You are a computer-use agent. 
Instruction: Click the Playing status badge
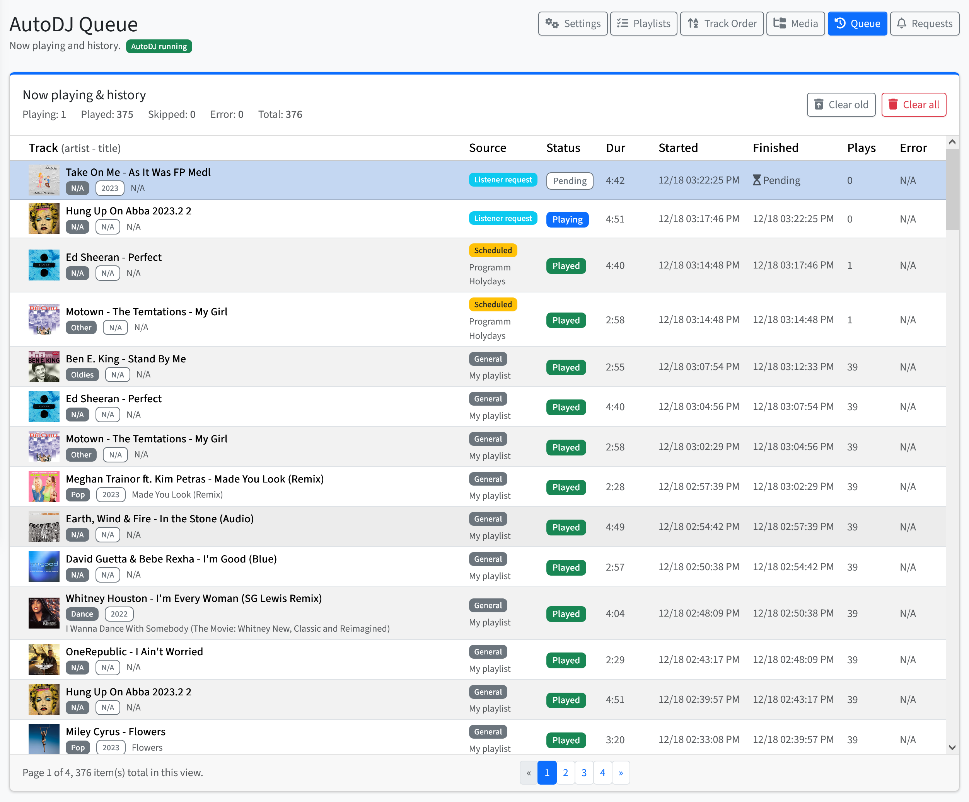click(x=567, y=219)
